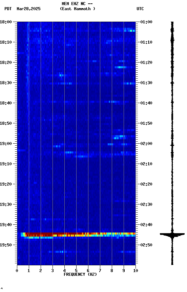Viewport: 187px width, 292px height.
Task: Click the Mar28,2025 date label
Action: click(x=28, y=9)
